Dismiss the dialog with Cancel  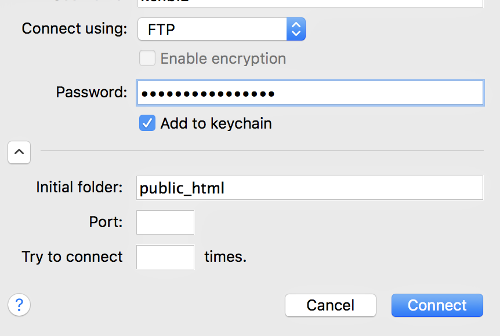[x=330, y=305]
